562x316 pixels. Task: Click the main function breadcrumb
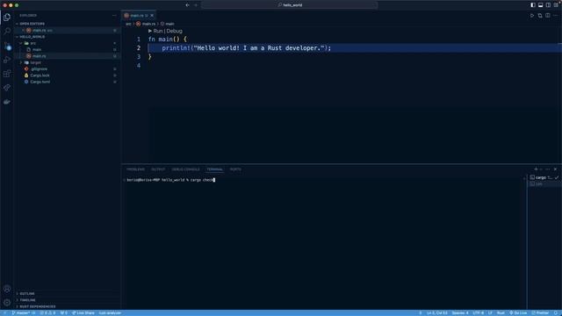[x=168, y=24]
